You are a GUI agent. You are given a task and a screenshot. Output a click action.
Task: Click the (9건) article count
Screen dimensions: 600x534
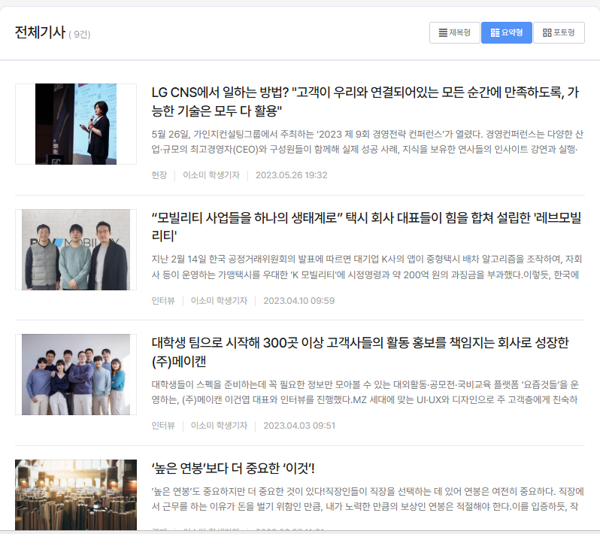point(80,35)
